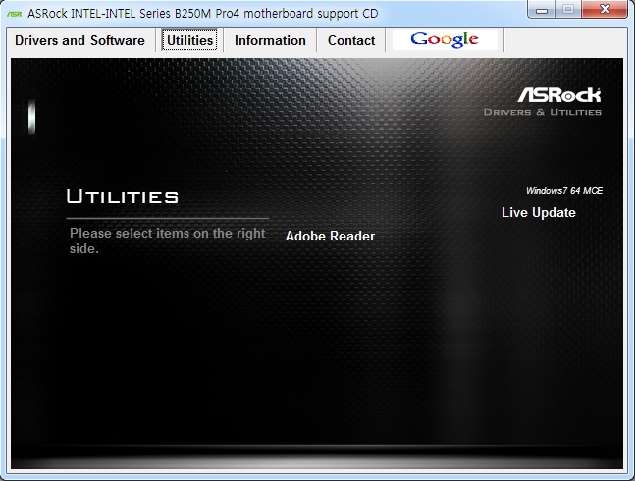Click the large UTILITIES heading

tap(123, 196)
